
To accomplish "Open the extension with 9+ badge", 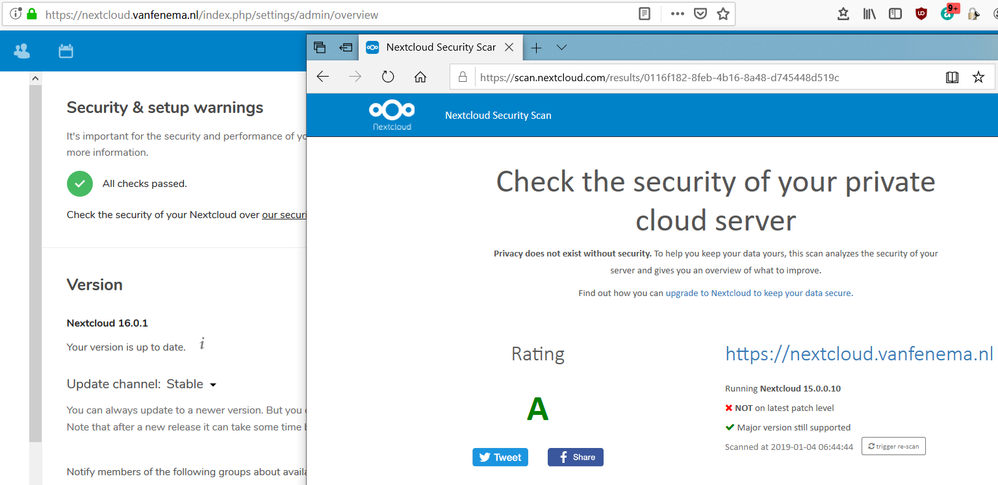I will (949, 12).
